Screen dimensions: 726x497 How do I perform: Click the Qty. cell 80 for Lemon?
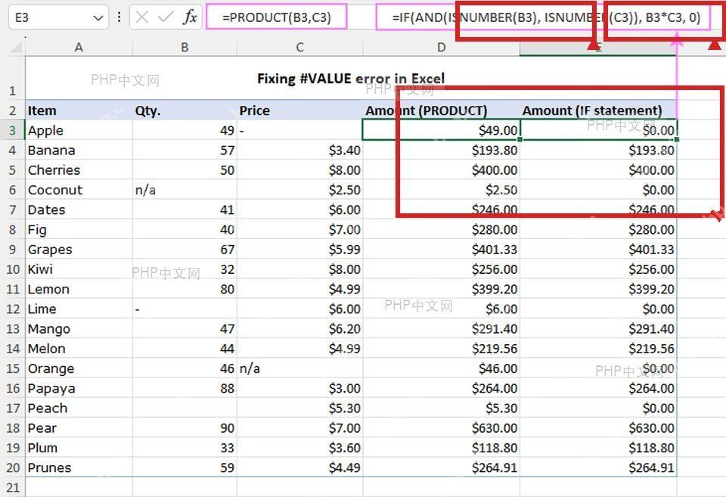(x=185, y=289)
